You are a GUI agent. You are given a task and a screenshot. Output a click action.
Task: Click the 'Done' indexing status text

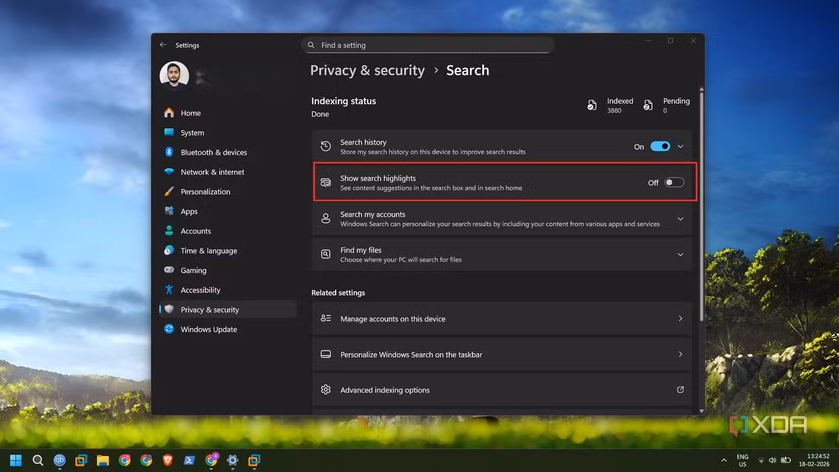[320, 114]
